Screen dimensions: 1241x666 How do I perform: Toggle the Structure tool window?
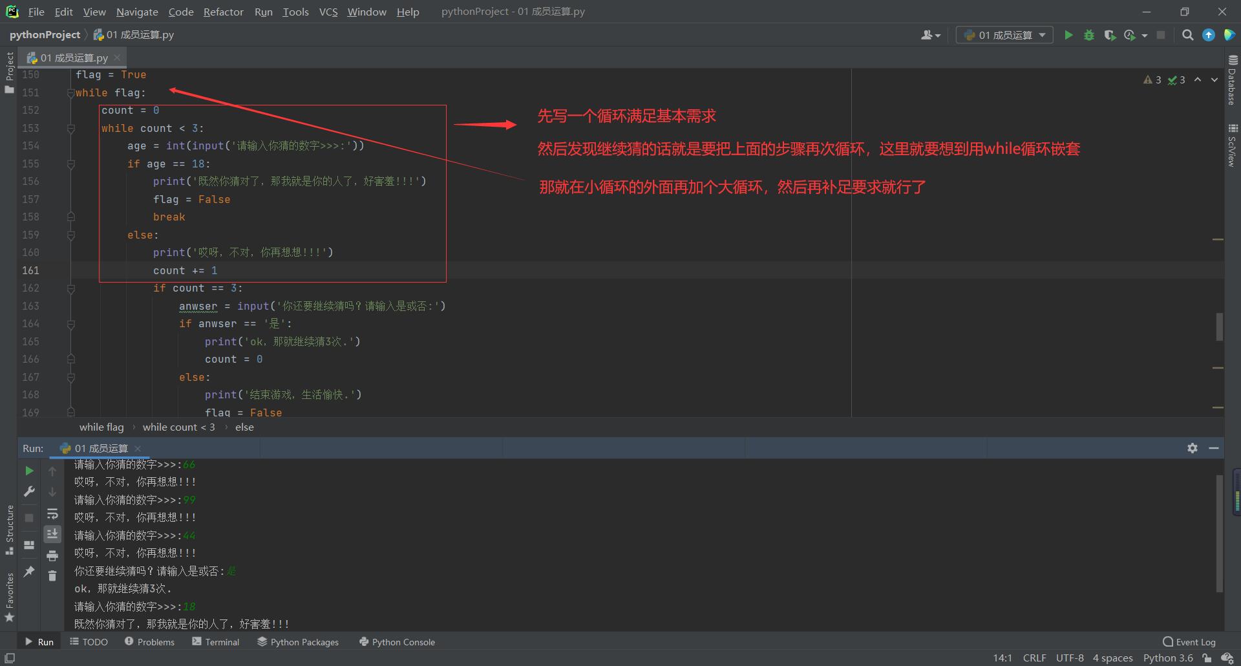click(x=9, y=529)
